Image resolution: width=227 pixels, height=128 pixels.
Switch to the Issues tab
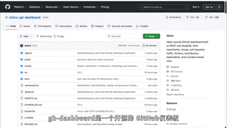pos(25,26)
